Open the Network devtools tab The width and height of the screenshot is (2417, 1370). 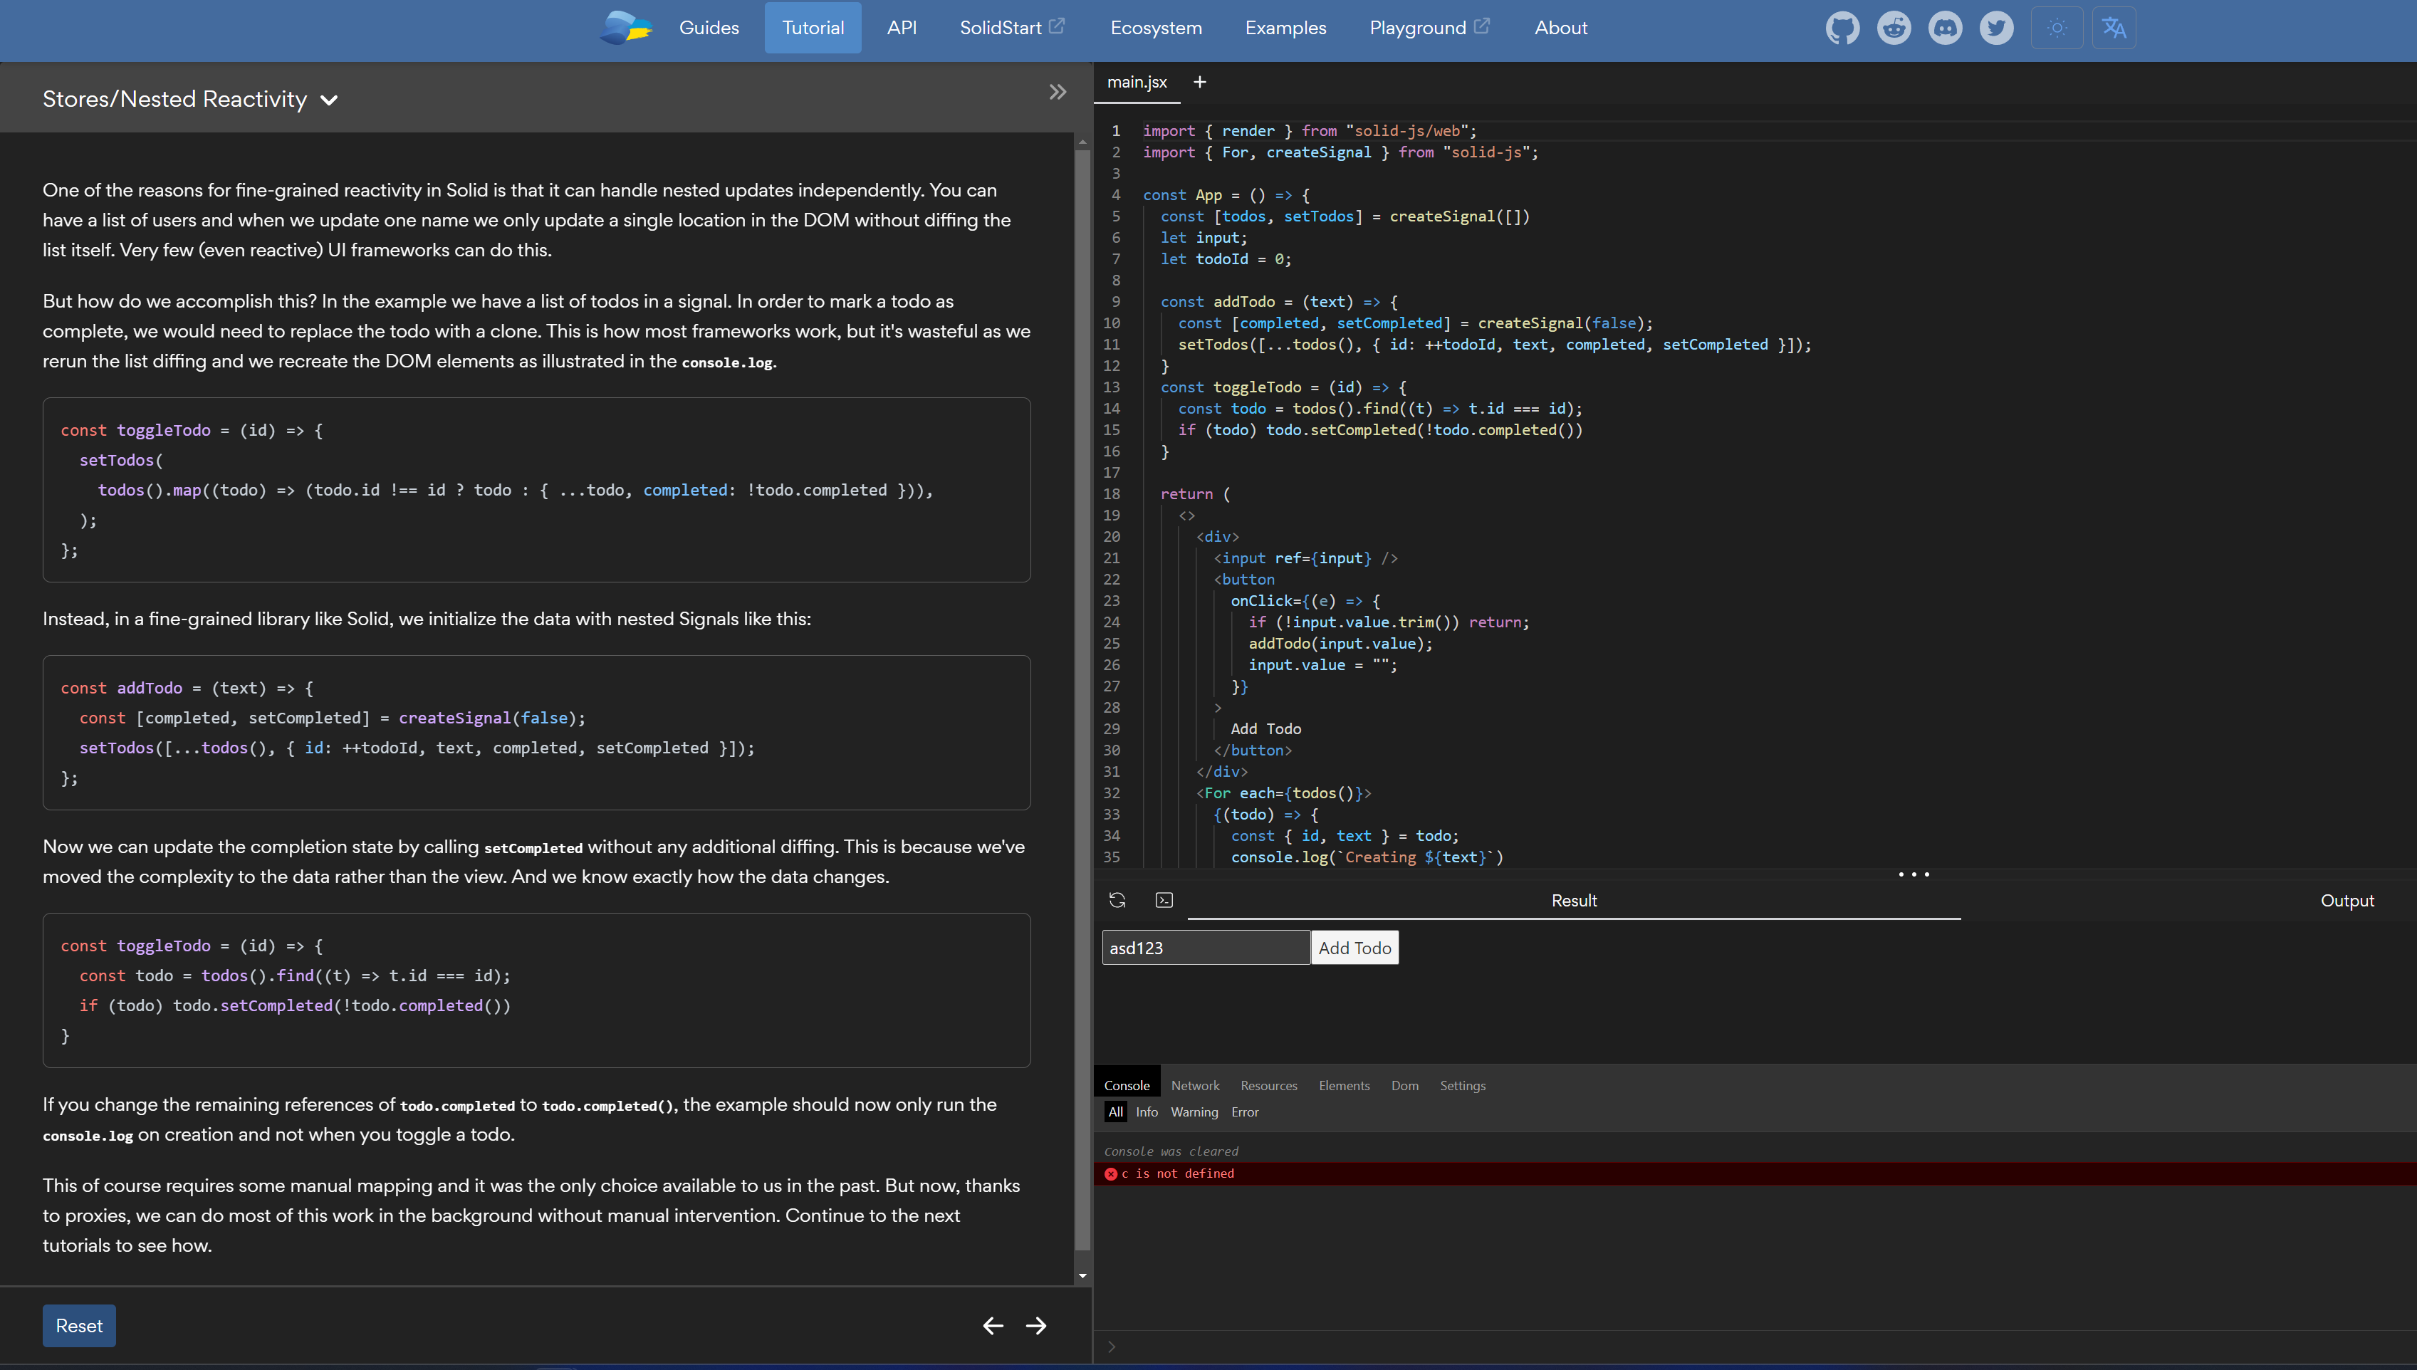[1195, 1086]
